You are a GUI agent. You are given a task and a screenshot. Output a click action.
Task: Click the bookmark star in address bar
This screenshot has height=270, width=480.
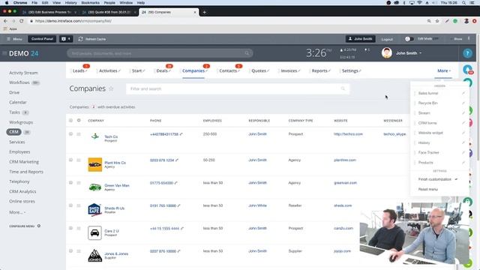[x=437, y=21]
